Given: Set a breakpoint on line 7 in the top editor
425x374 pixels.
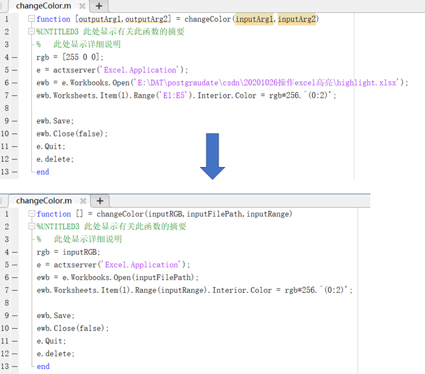Looking at the screenshot, I should (15, 95).
